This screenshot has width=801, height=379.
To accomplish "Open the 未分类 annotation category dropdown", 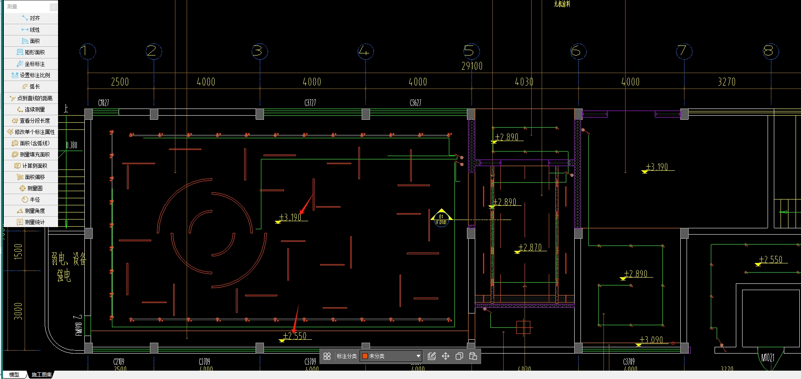I will tap(391, 356).
